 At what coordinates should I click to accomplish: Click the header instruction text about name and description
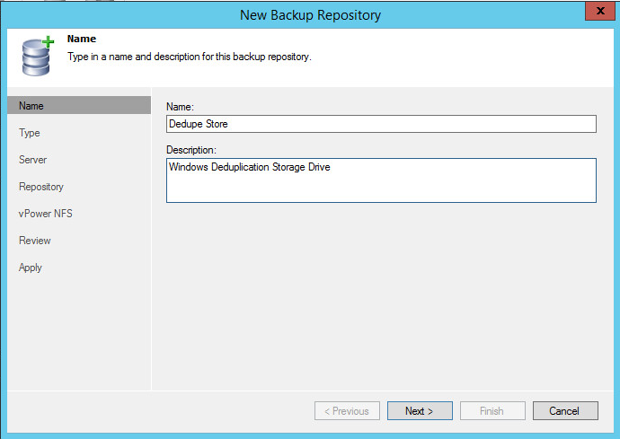[190, 57]
